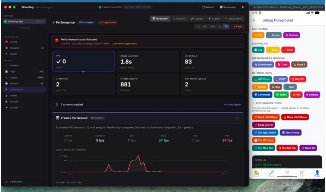This screenshot has width=326, height=192.
Task: Tap the Breadcrumb button
Action: 263,65
